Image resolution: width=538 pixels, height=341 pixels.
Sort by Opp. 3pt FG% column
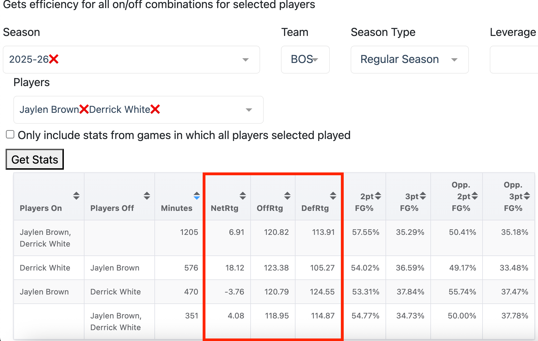[527, 196]
